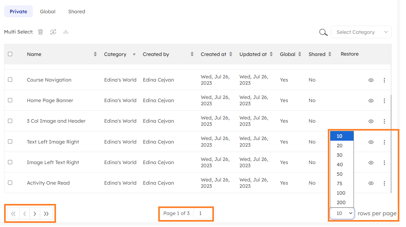The image size is (406, 227).
Task: Open three-dot menu for Home Page Banner
Action: click(x=384, y=101)
